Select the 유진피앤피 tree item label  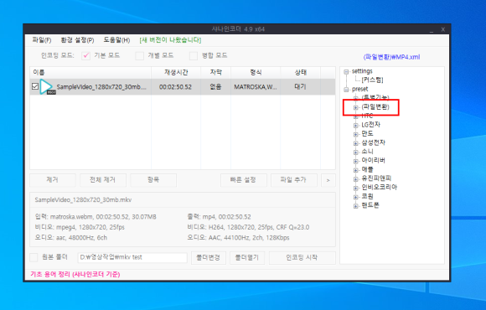pos(376,178)
